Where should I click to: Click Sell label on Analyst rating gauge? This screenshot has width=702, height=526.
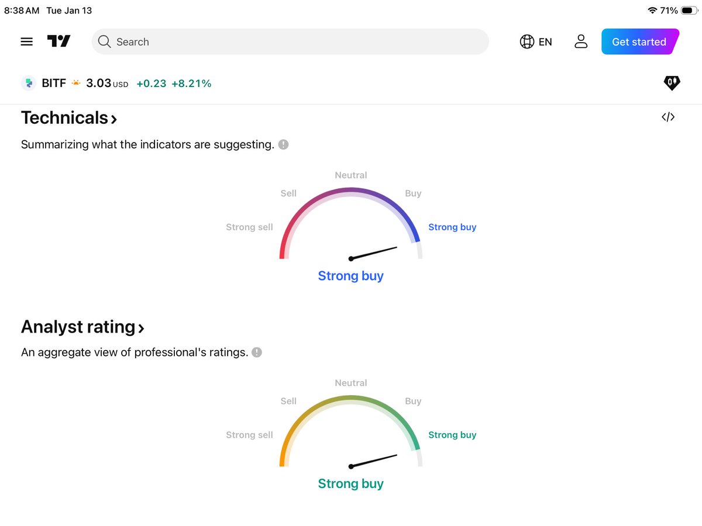pos(288,402)
